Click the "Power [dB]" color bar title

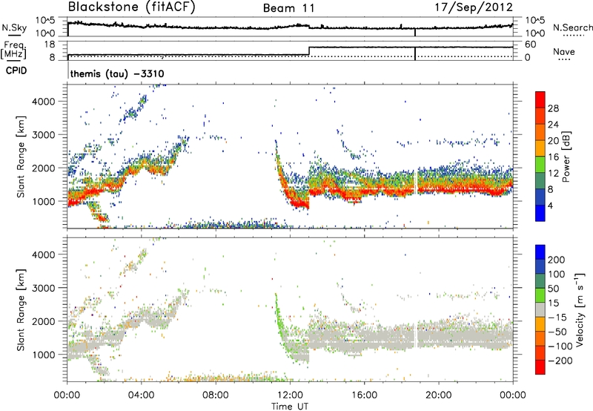(566, 157)
